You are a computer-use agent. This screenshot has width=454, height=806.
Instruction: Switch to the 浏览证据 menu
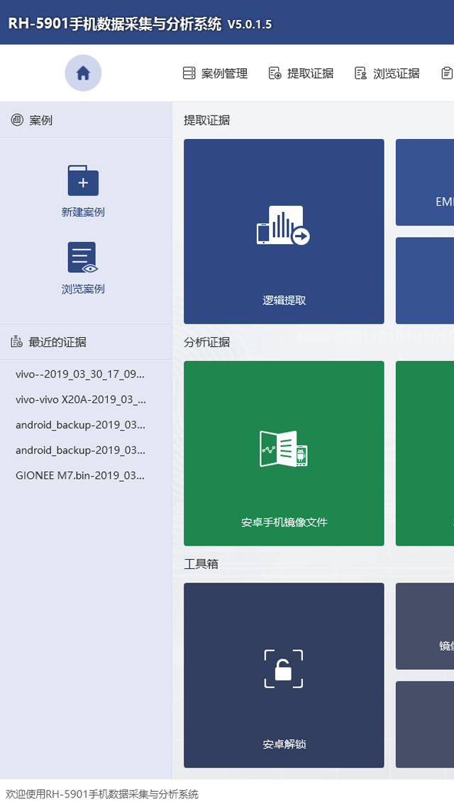tap(387, 73)
